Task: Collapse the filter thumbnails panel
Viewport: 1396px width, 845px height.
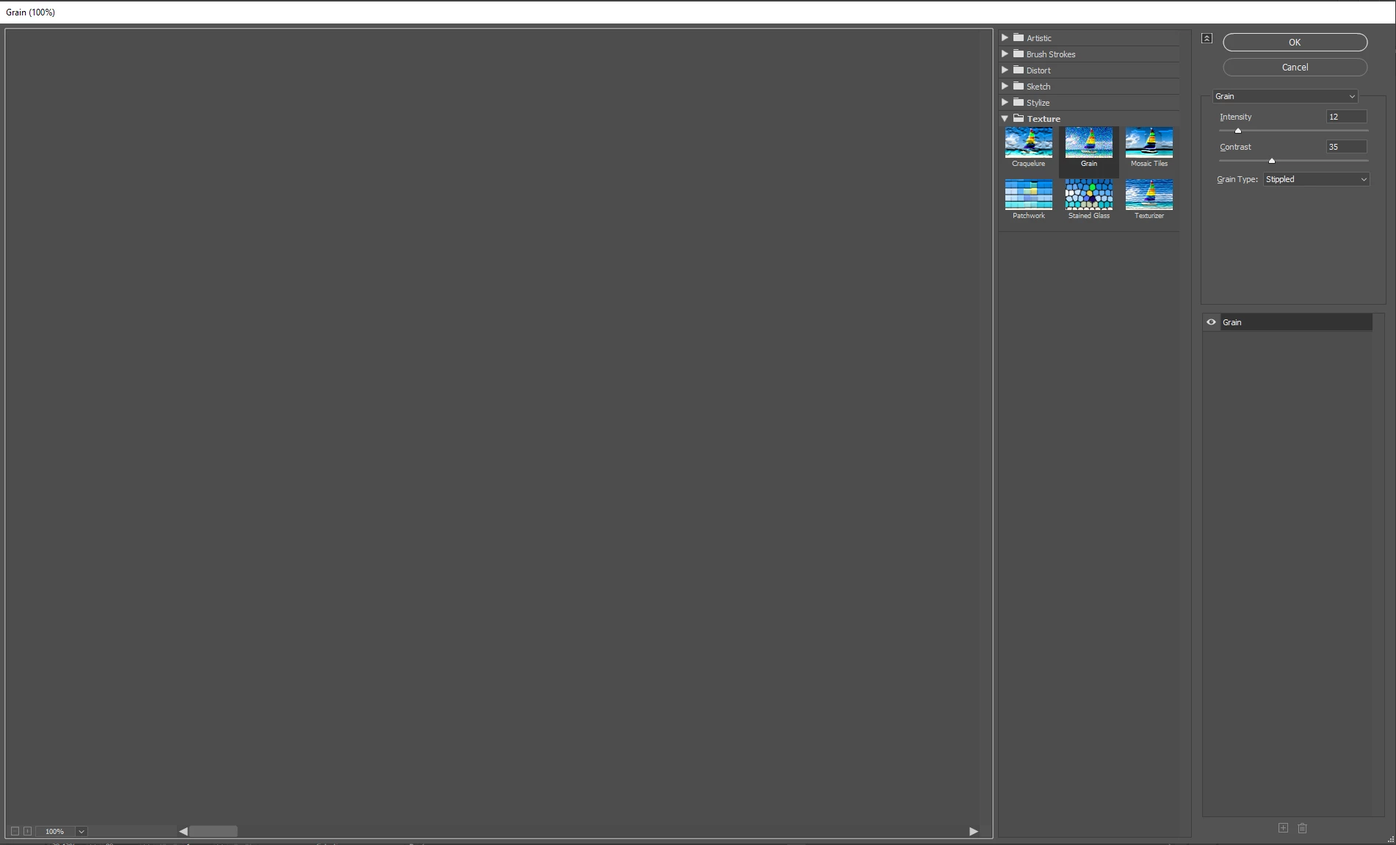Action: [1207, 38]
